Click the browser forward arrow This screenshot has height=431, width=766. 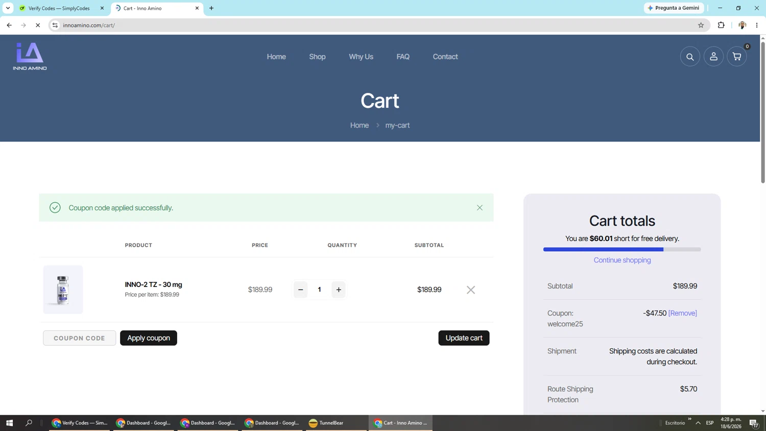tap(23, 25)
